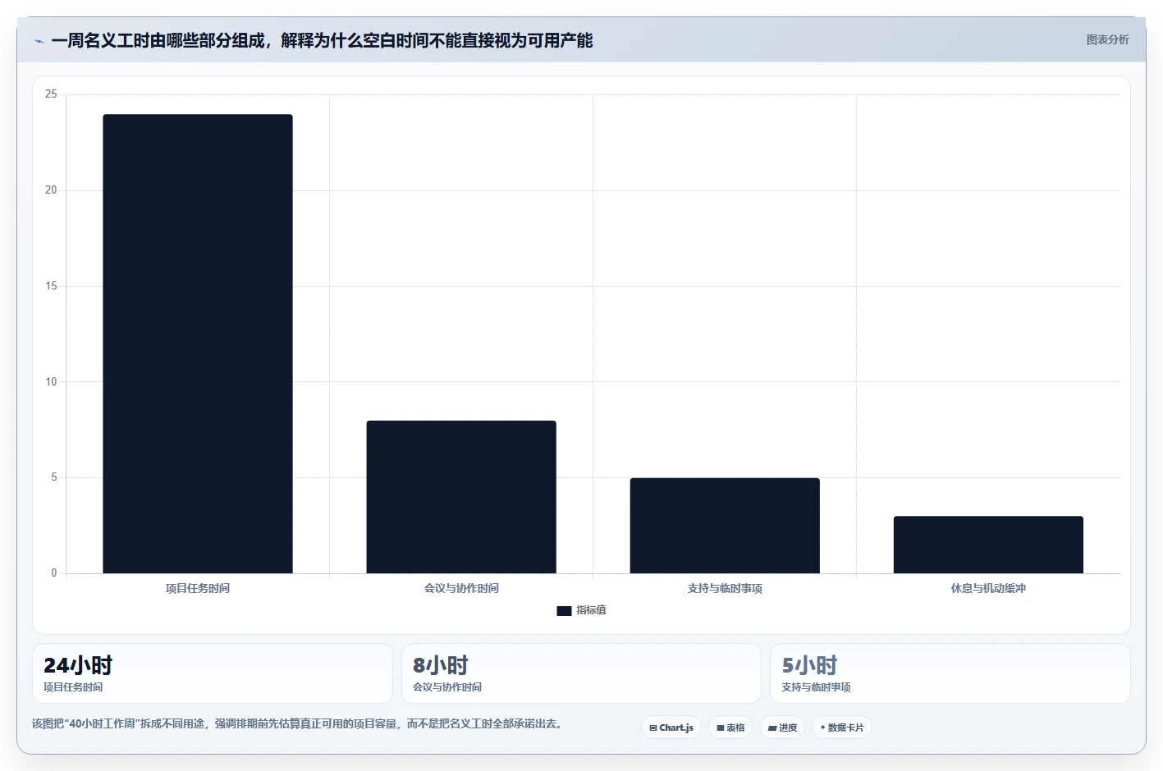
Task: Click the 会议与协作时间 axis label
Action: click(461, 588)
